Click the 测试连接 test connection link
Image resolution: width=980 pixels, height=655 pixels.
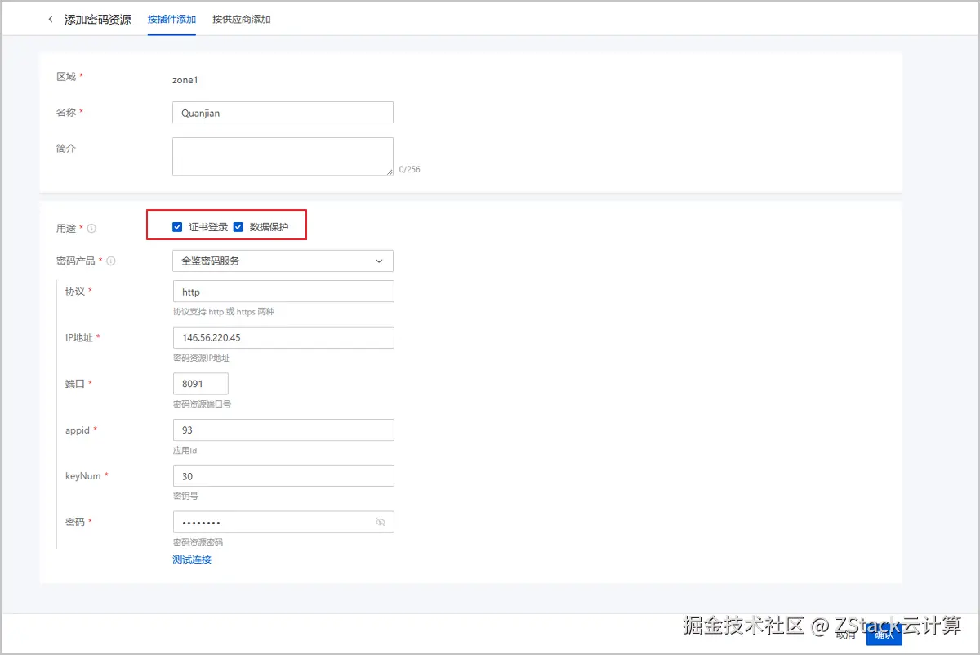click(x=191, y=559)
